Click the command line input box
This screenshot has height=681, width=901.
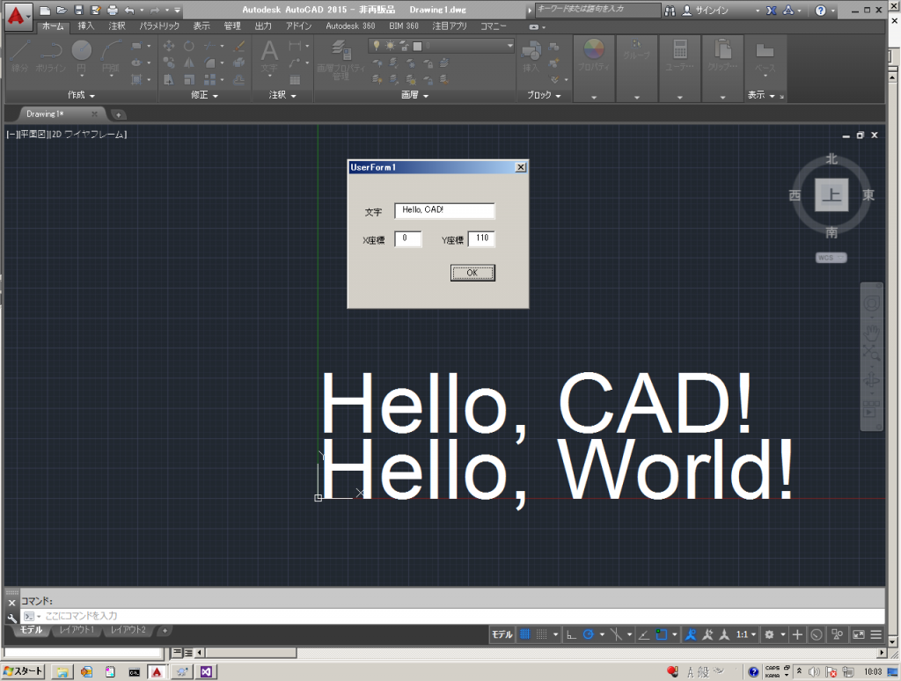tap(452, 616)
